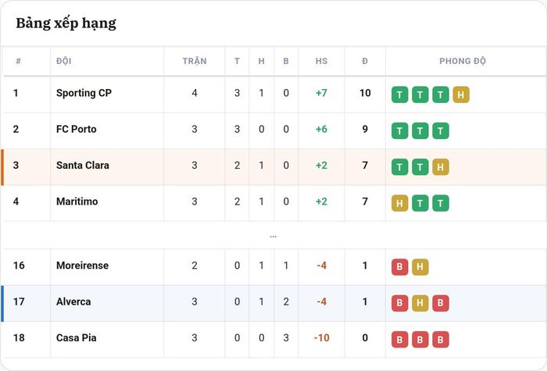Sort by the TRẬN column header
Image resolution: width=547 pixels, height=371 pixels.
195,61
